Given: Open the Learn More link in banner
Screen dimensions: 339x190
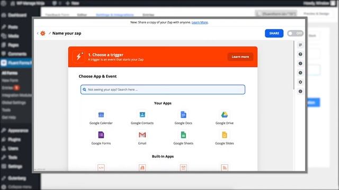Looking at the screenshot, I should point(200,22).
